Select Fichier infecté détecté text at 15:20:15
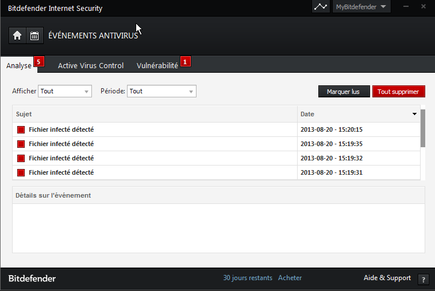Image resolution: width=435 pixels, height=291 pixels. 61,129
